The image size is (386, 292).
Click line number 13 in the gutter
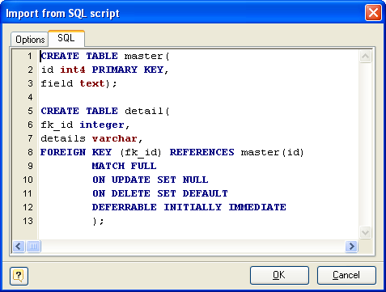point(28,221)
